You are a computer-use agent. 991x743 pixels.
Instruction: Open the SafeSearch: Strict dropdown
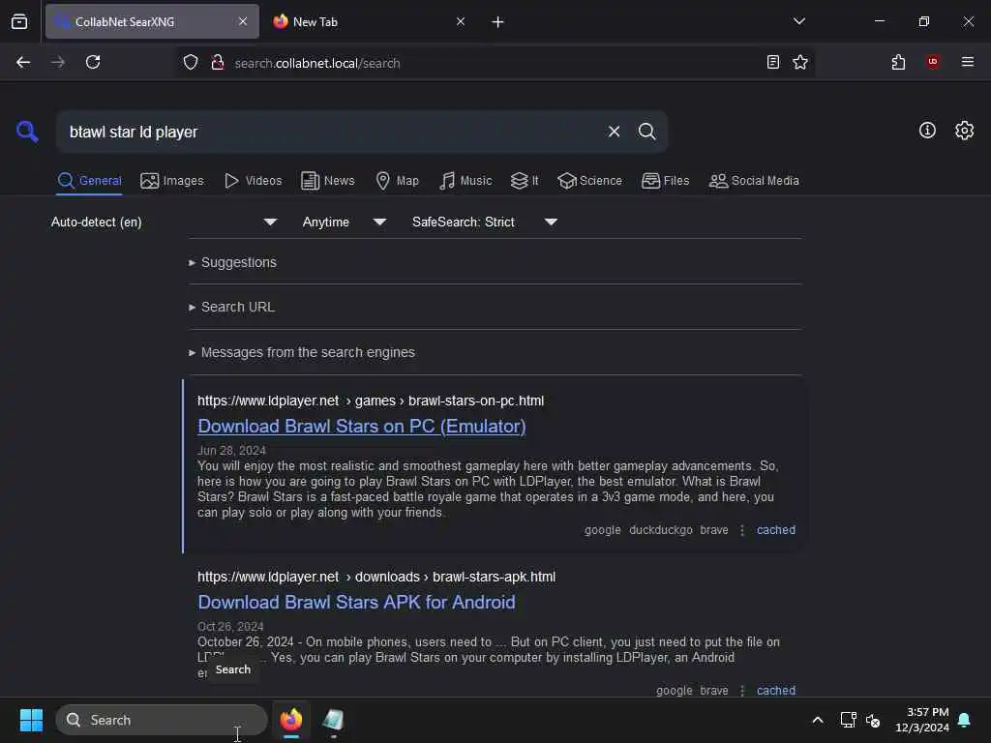(484, 222)
